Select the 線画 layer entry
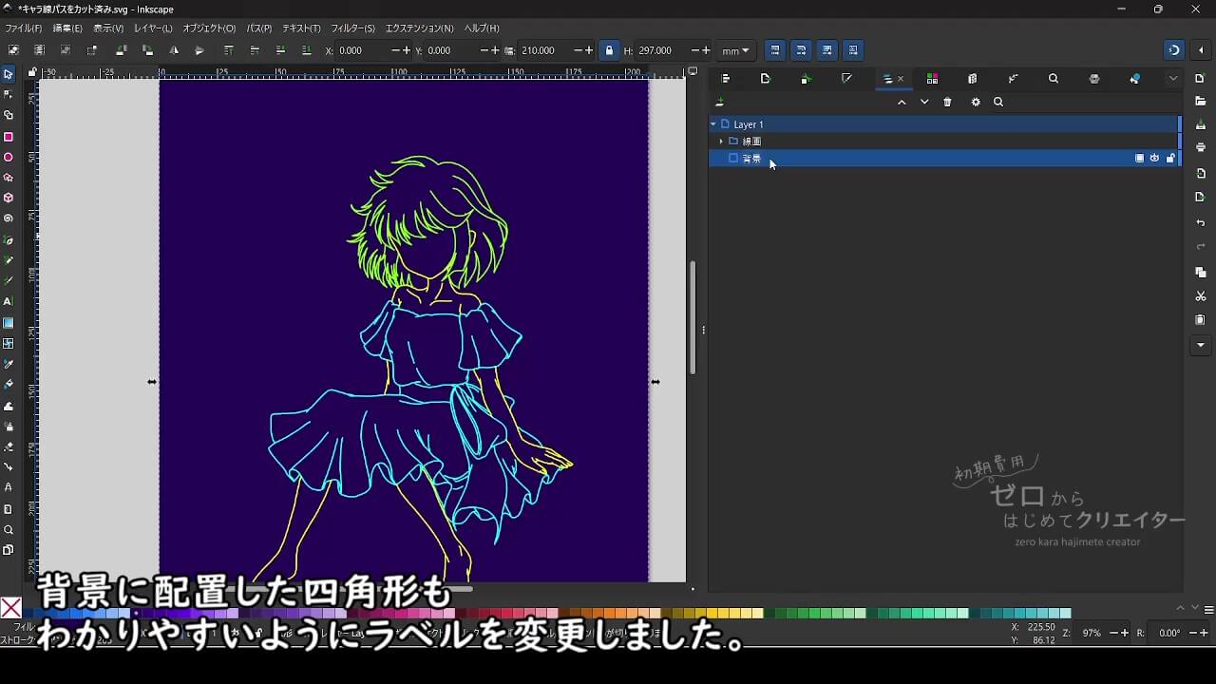1216x684 pixels. coord(751,142)
